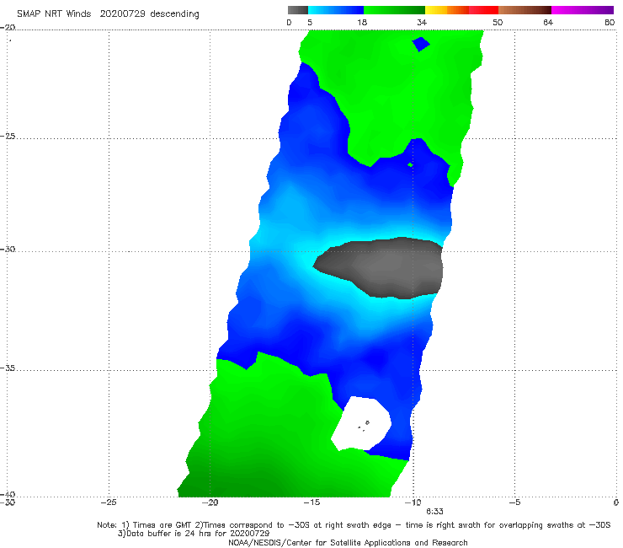Click the '64' label under the color bar
This screenshot has width=623, height=548.
[x=548, y=23]
